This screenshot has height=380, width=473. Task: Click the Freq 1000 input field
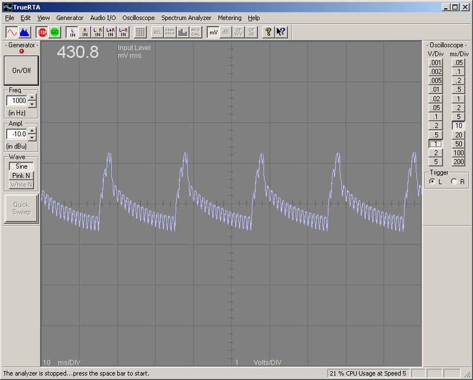coord(17,101)
